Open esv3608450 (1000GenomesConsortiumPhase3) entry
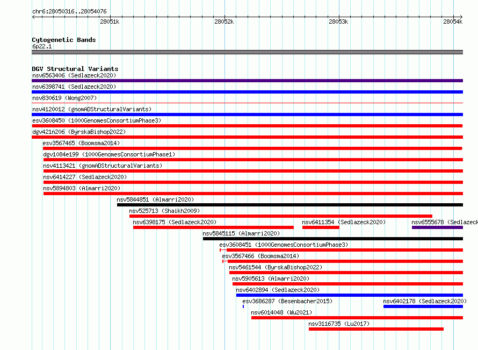Image resolution: width=478 pixels, height=350 pixels. coord(97,120)
